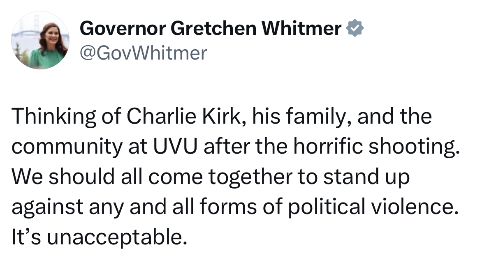Select line beginning "against any and all"
This screenshot has height=260, width=496.
234,208
